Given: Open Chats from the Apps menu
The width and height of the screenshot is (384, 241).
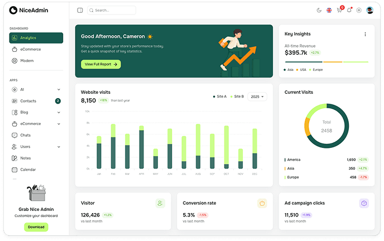Looking at the screenshot, I should tap(25, 135).
